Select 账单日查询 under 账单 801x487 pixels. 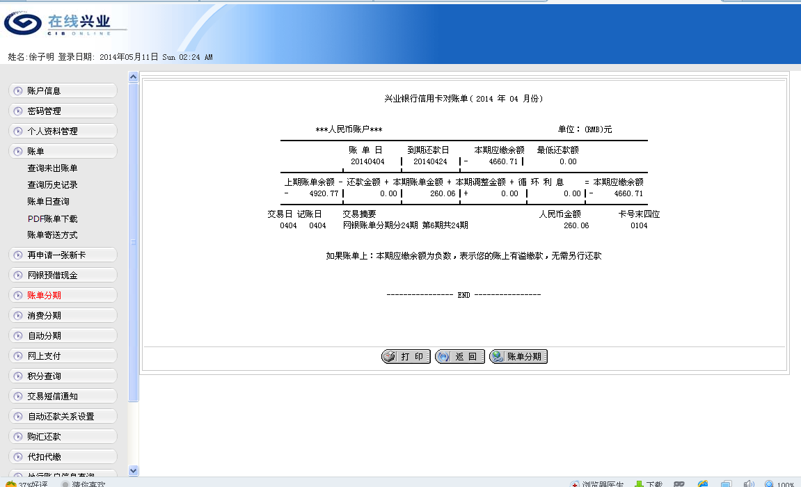click(x=48, y=202)
